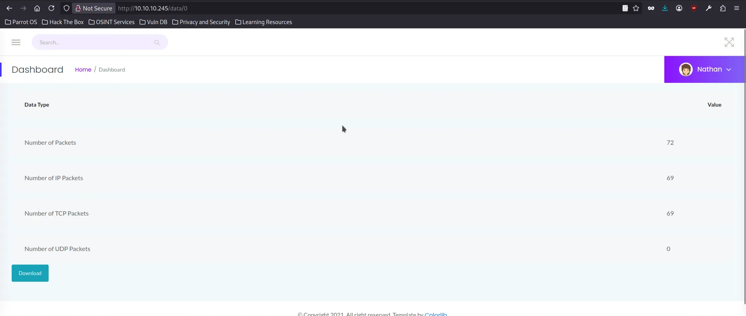This screenshot has height=316, width=746.
Task: Open reader view icon in address bar
Action: click(625, 8)
